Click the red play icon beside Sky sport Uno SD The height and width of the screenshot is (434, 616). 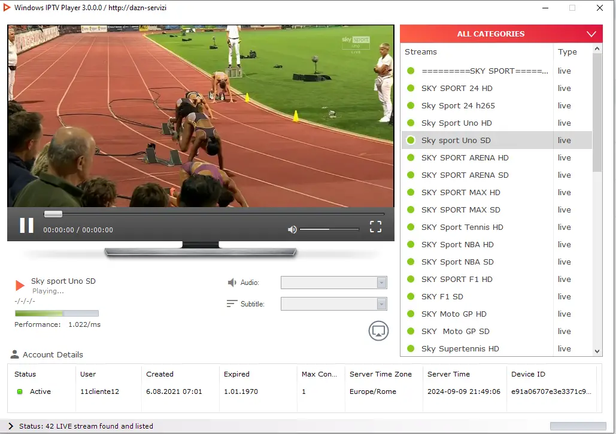(x=20, y=285)
